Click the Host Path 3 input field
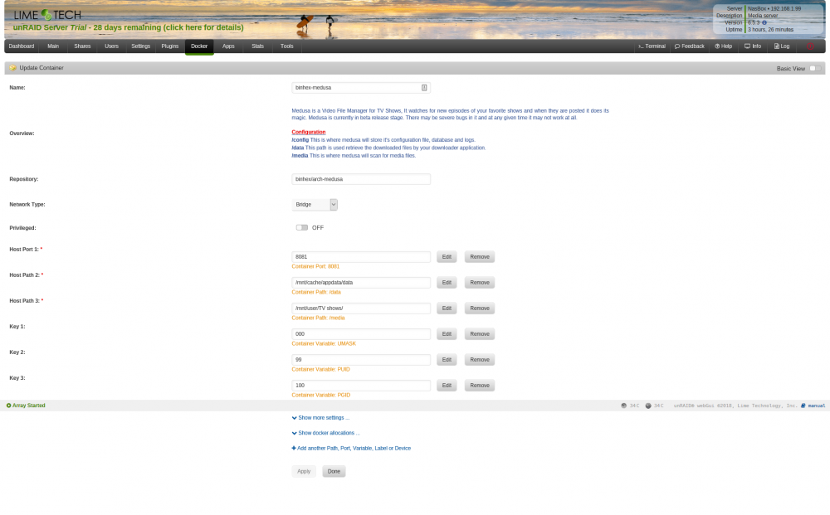The image size is (830, 515). point(361,309)
